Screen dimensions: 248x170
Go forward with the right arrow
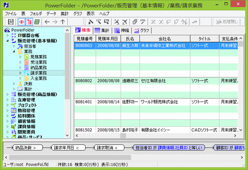point(55,22)
